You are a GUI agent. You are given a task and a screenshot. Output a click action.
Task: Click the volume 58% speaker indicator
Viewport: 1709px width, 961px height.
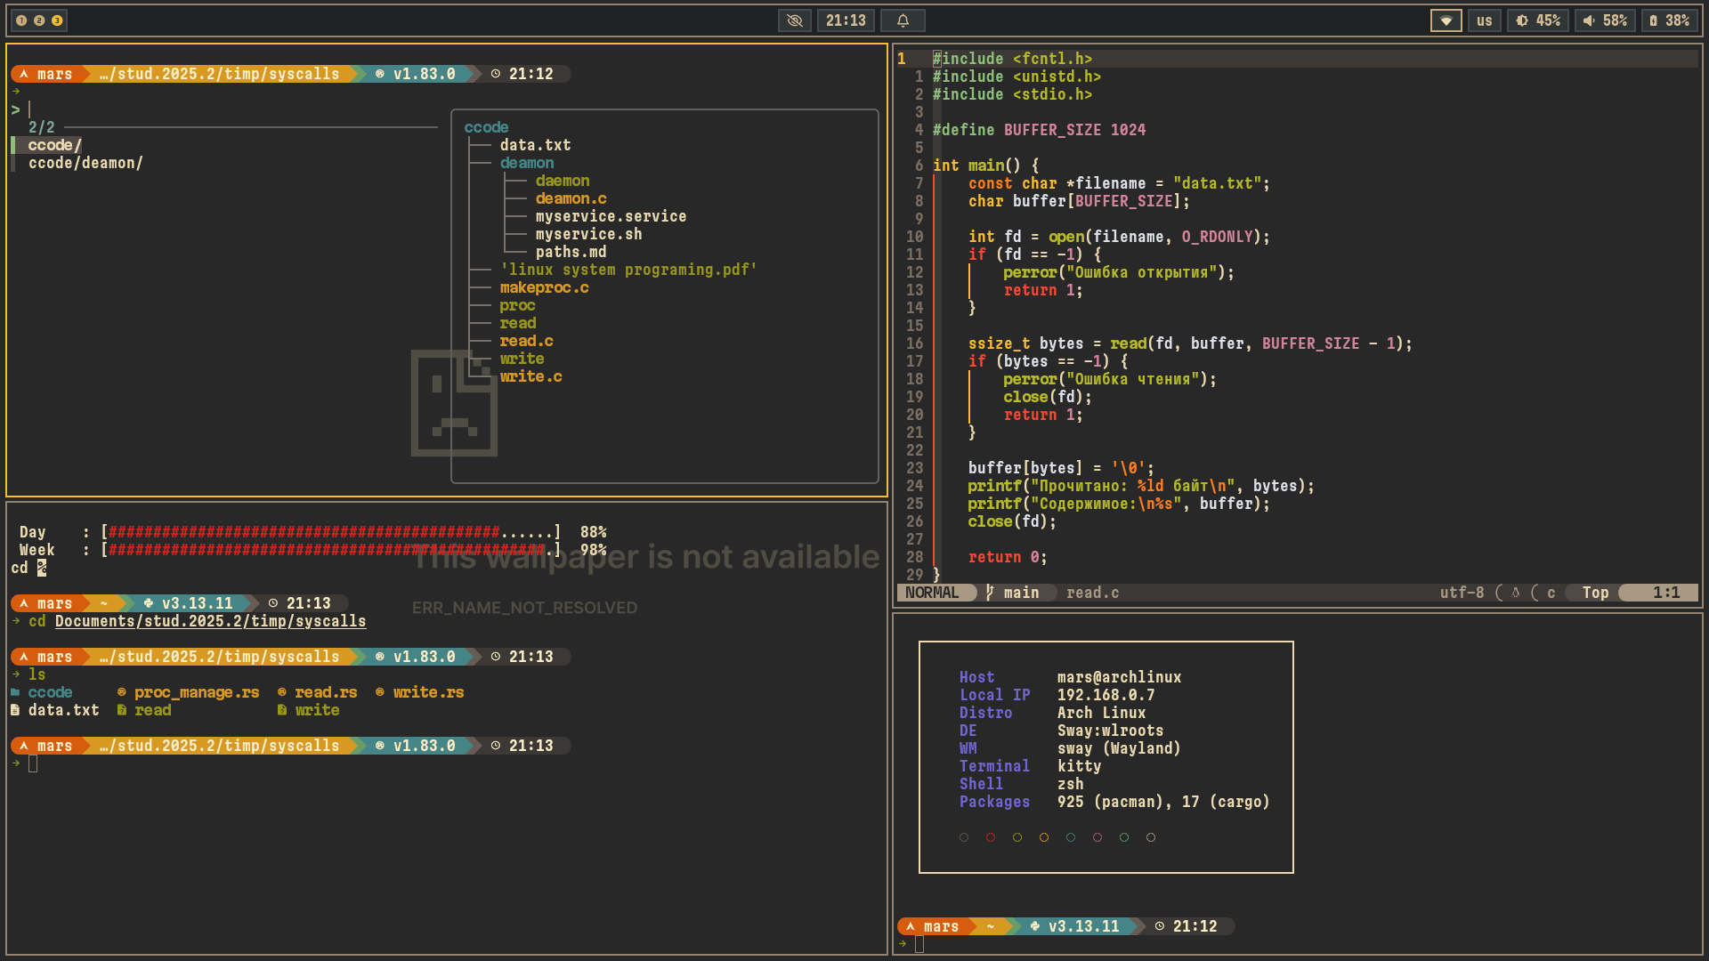click(x=1605, y=20)
